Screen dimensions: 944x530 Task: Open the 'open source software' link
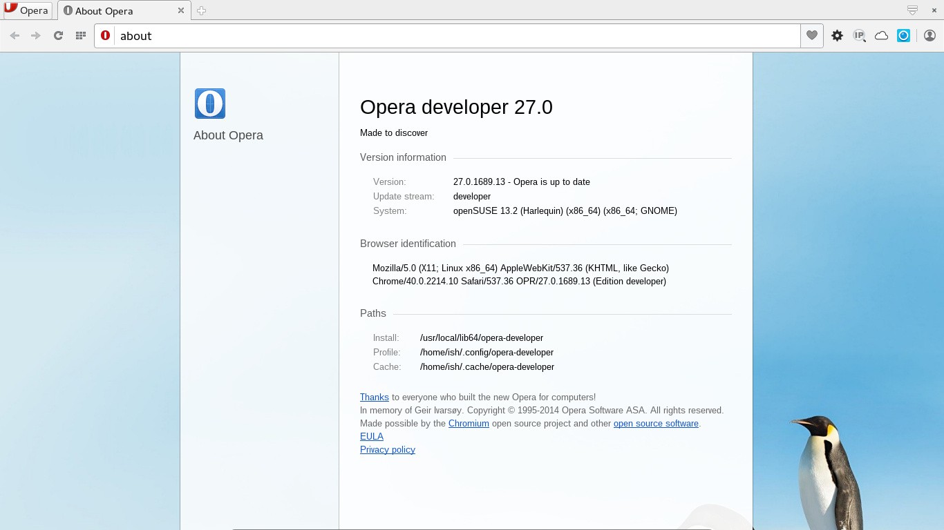656,423
